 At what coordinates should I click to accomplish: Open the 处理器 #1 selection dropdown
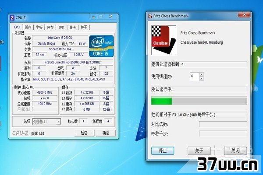coord(46,122)
